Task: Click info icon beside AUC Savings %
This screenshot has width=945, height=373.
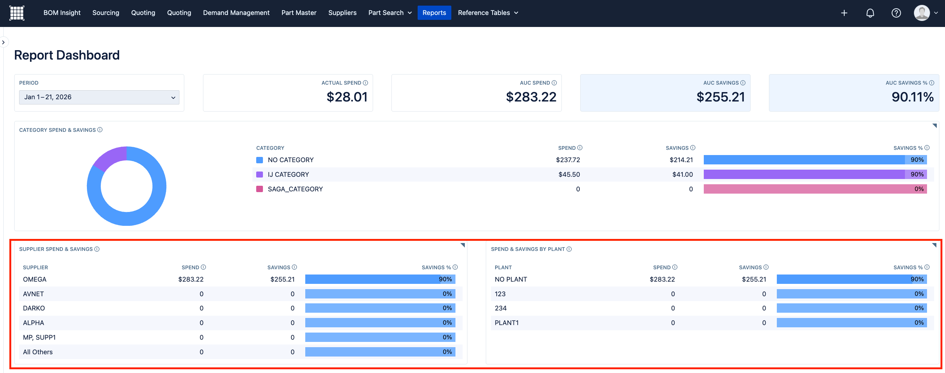Action: click(932, 83)
